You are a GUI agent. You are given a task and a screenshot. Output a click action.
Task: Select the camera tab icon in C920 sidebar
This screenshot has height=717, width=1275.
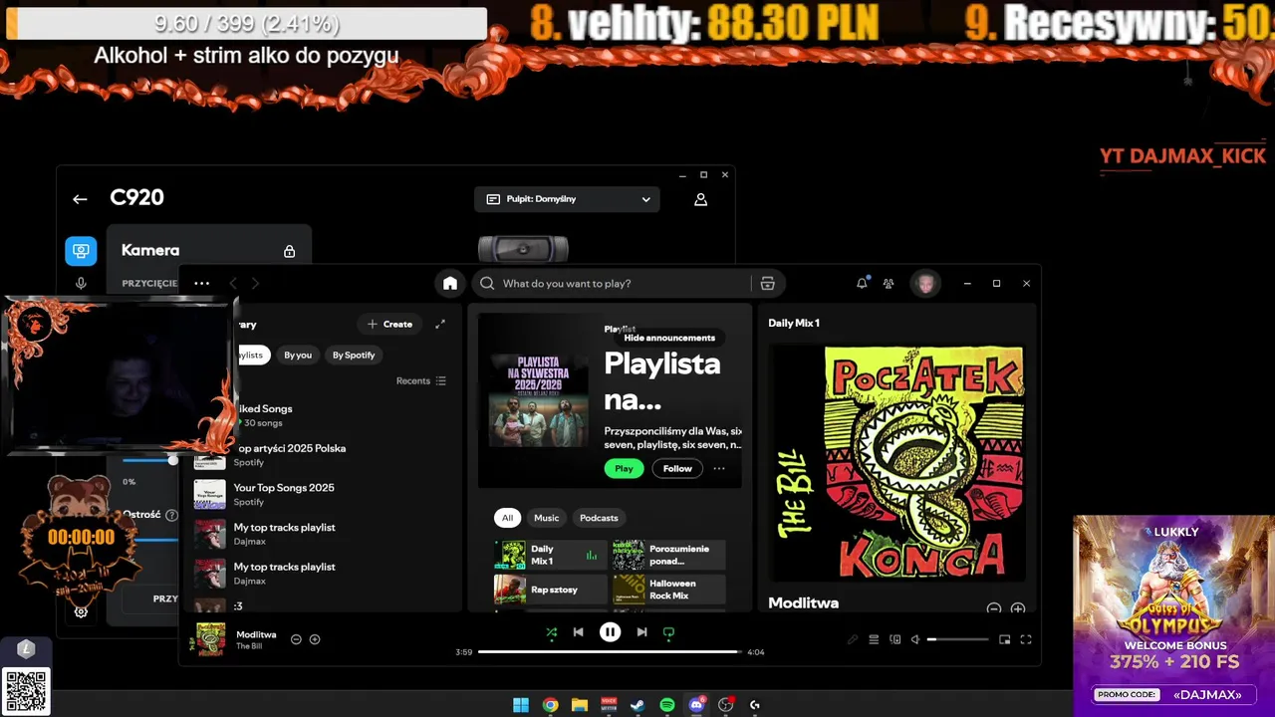81,251
